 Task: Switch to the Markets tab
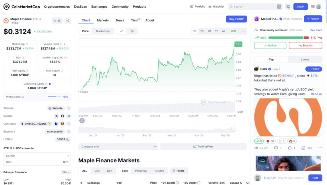(103, 20)
